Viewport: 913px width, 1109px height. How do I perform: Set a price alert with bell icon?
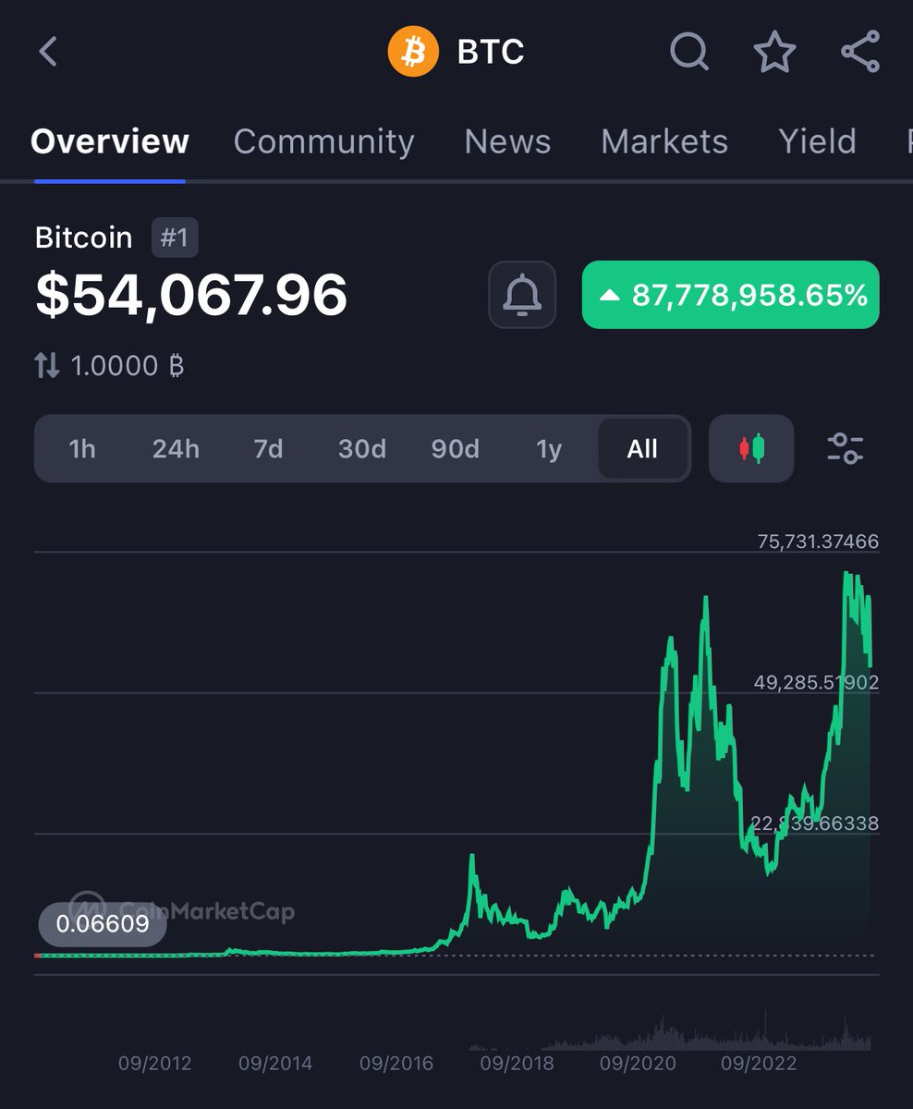coord(522,295)
